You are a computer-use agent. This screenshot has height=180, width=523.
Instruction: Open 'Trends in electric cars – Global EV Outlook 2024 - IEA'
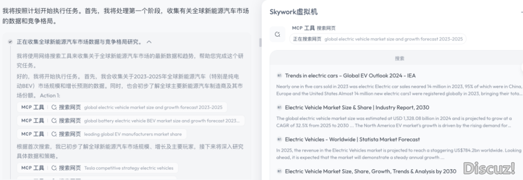[350, 76]
